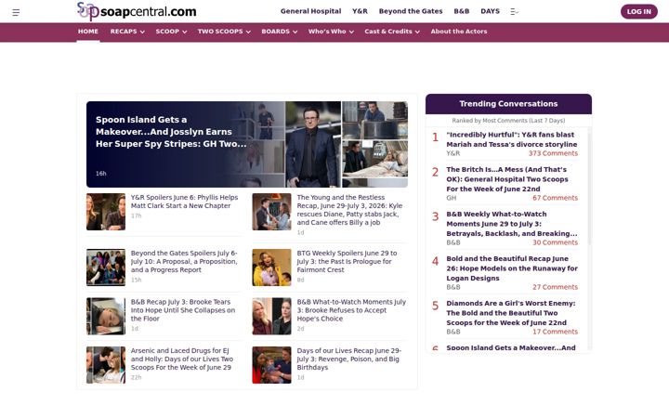Open Beyond the Gates Spoilers July 6 article
The height and width of the screenshot is (418, 669).
(x=184, y=261)
